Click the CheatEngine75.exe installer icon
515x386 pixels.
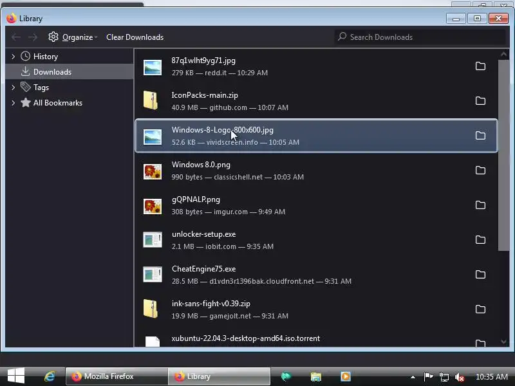coord(153,275)
